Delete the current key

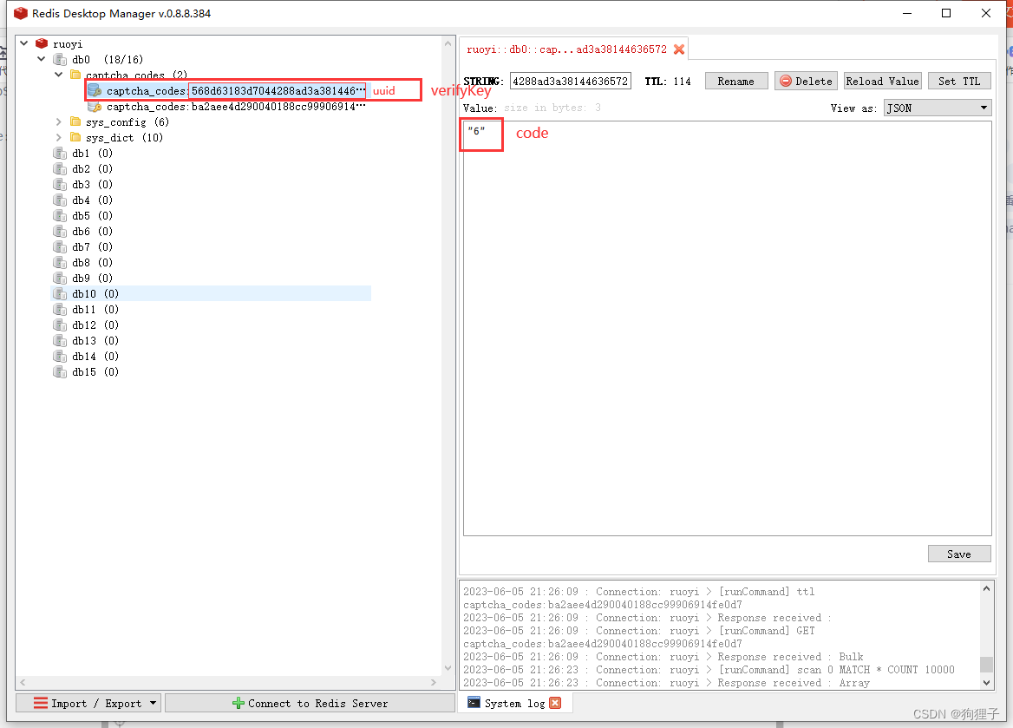pos(806,81)
